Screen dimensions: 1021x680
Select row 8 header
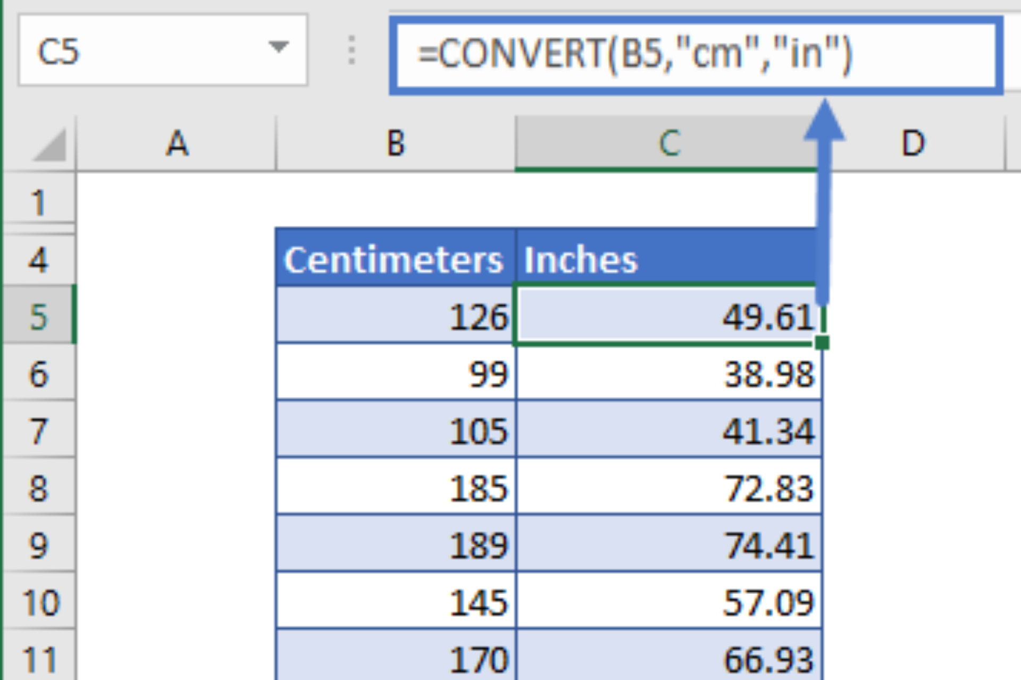[x=38, y=488]
